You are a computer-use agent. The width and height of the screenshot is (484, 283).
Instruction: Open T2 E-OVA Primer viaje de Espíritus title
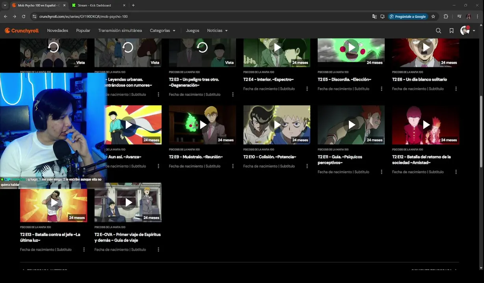point(128,237)
